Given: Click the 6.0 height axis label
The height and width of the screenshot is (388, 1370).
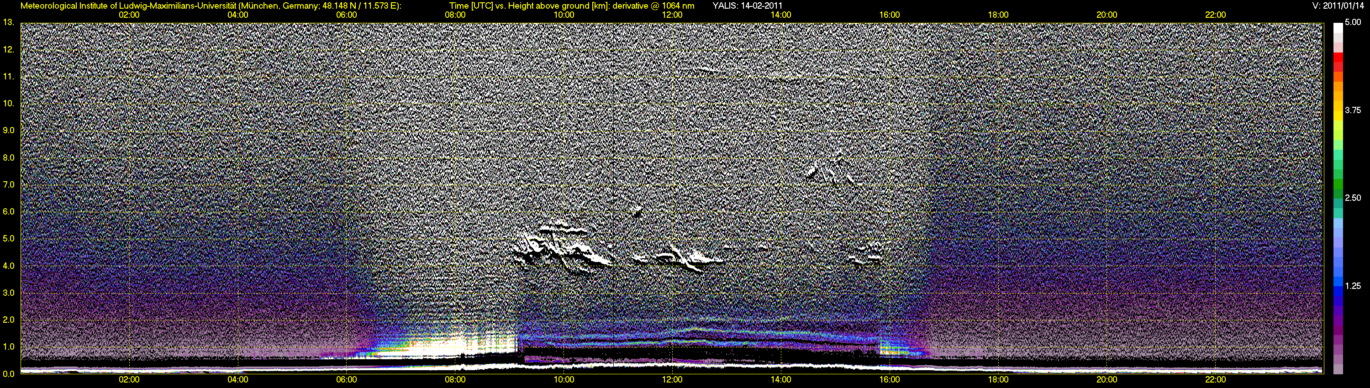Looking at the screenshot, I should tap(9, 211).
